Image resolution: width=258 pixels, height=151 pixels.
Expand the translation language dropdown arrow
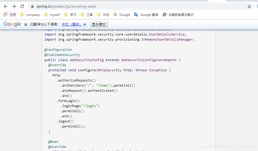(x=85, y=25)
